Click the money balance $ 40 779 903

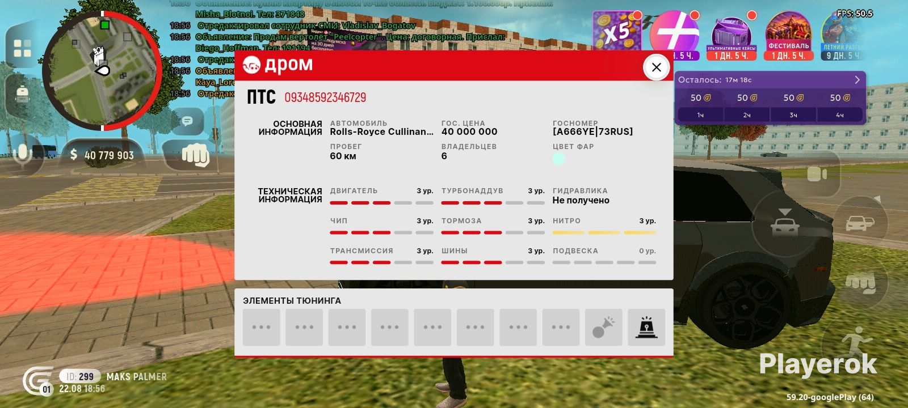(x=102, y=155)
